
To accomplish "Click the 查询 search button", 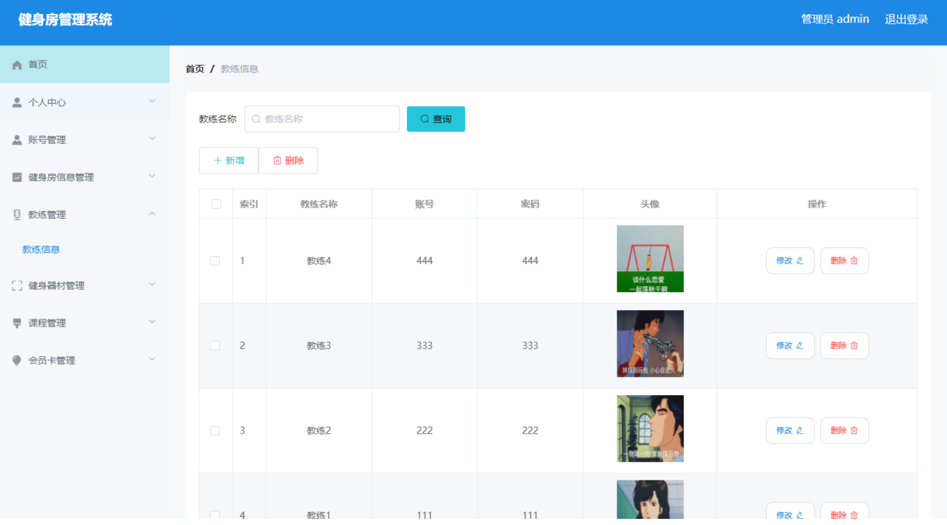I will [x=436, y=119].
